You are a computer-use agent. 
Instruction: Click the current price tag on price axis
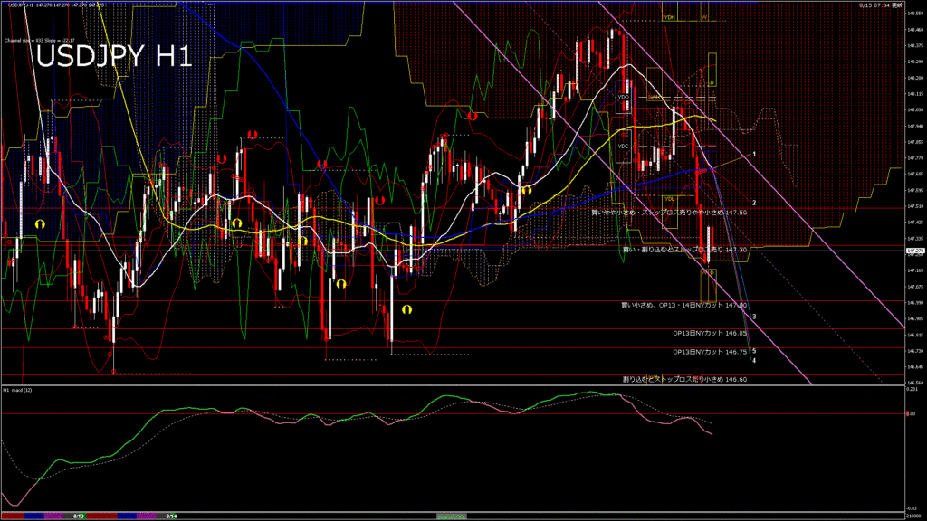click(915, 250)
